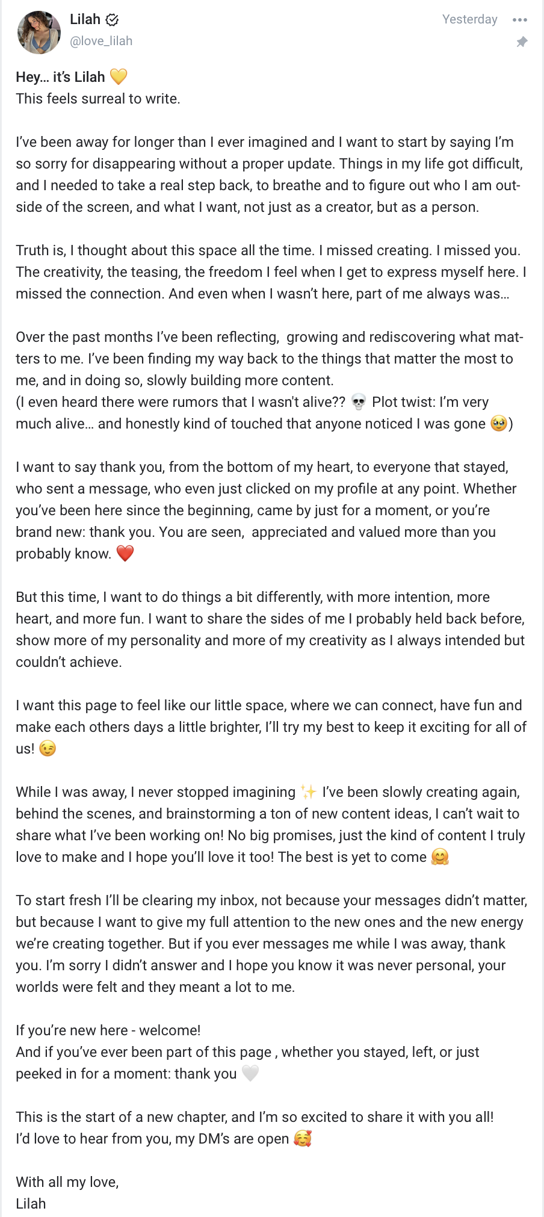The width and height of the screenshot is (544, 1217).
Task: Click the 'Hey… it's Lilah' bold heading
Action: click(x=60, y=77)
